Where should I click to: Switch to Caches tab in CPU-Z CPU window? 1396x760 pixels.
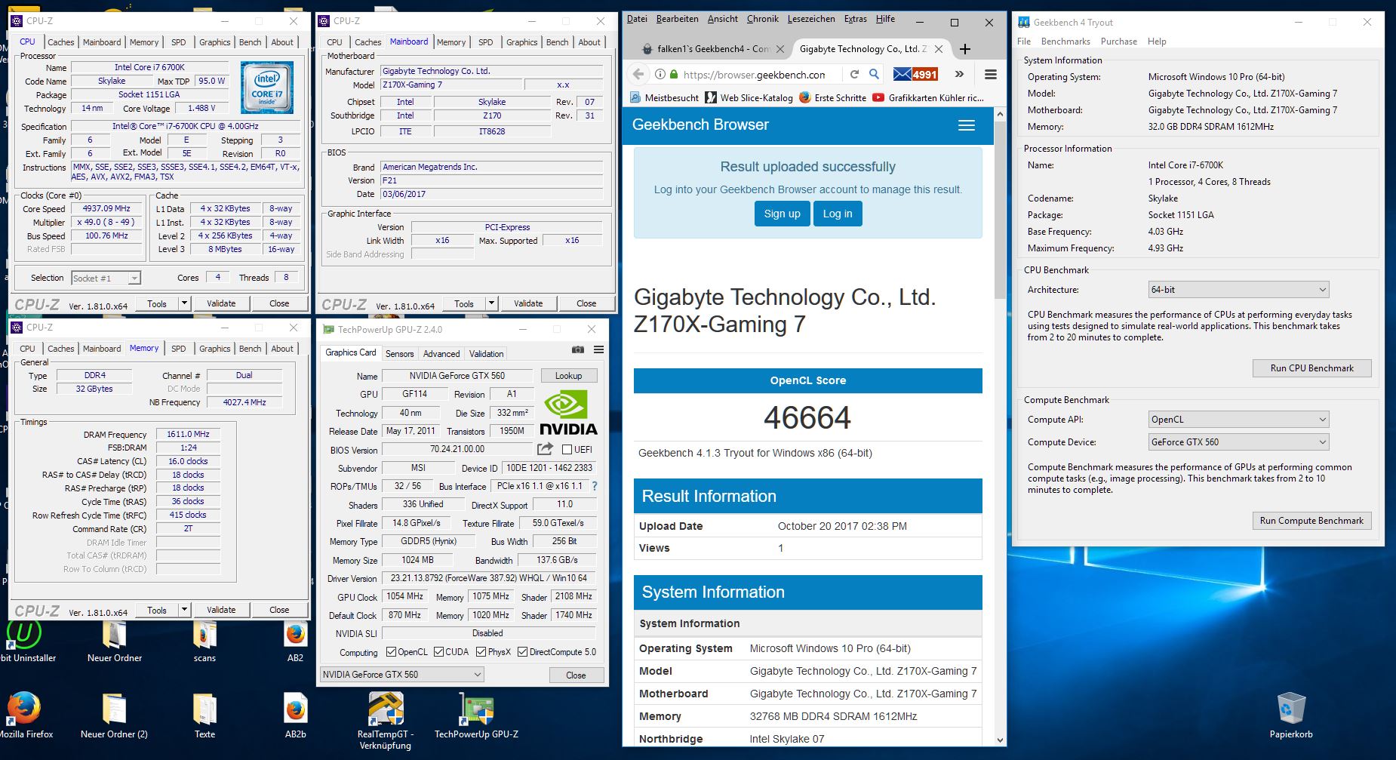coord(61,42)
